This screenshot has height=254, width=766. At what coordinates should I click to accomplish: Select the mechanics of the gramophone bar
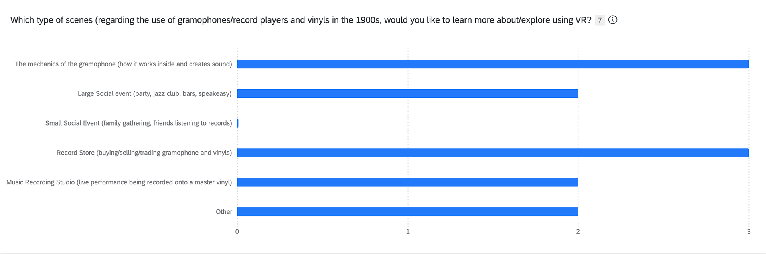(x=493, y=64)
